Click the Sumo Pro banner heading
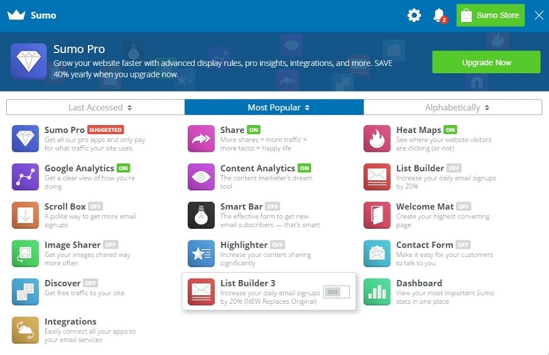The width and height of the screenshot is (549, 355). (79, 49)
